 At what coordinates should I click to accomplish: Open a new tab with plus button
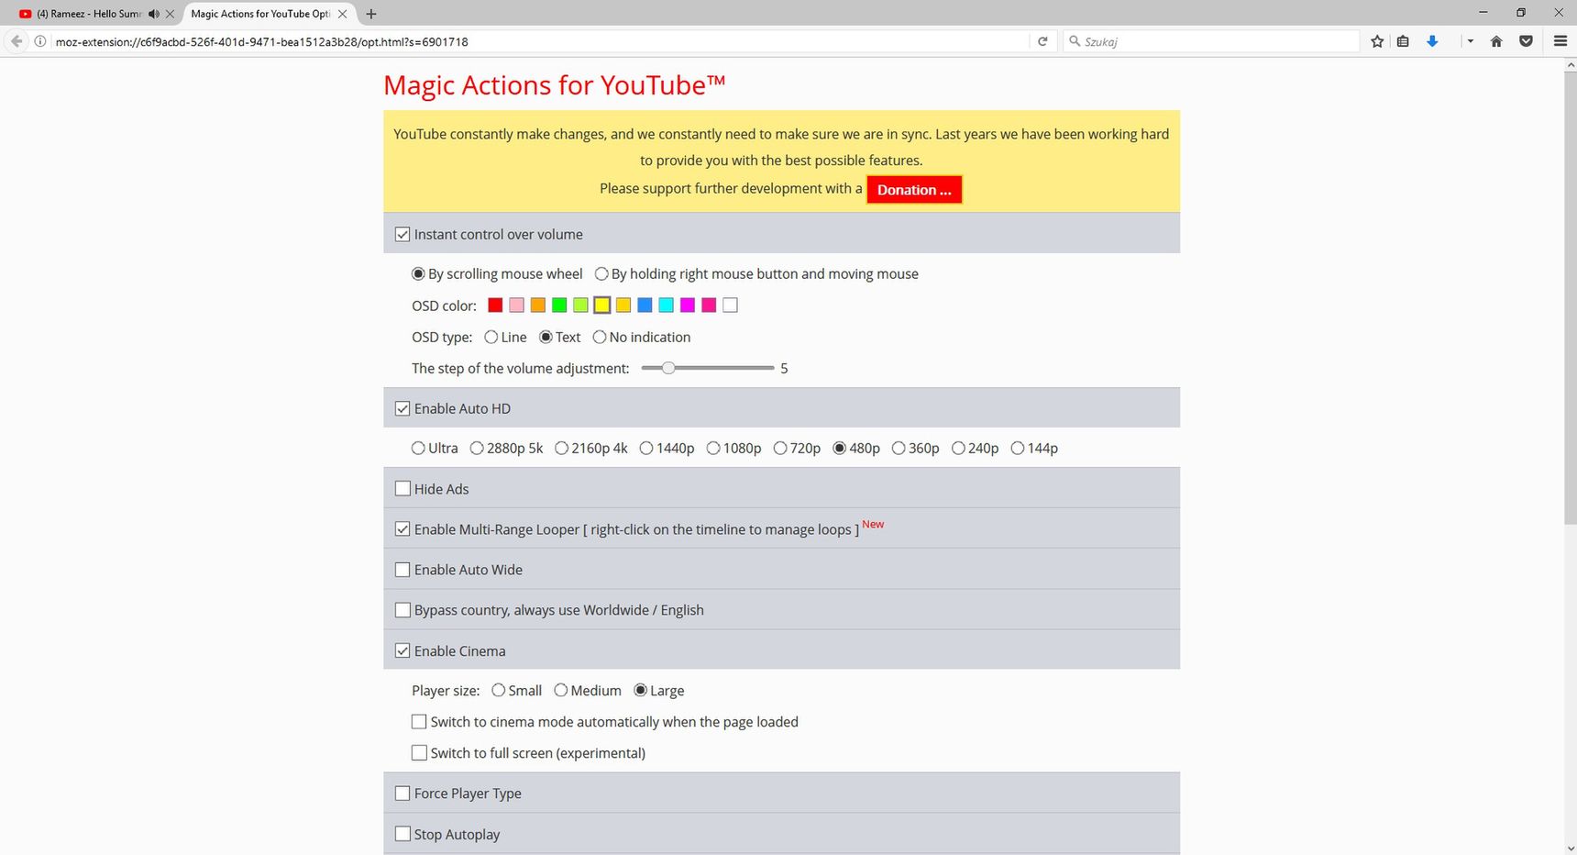coord(371,14)
